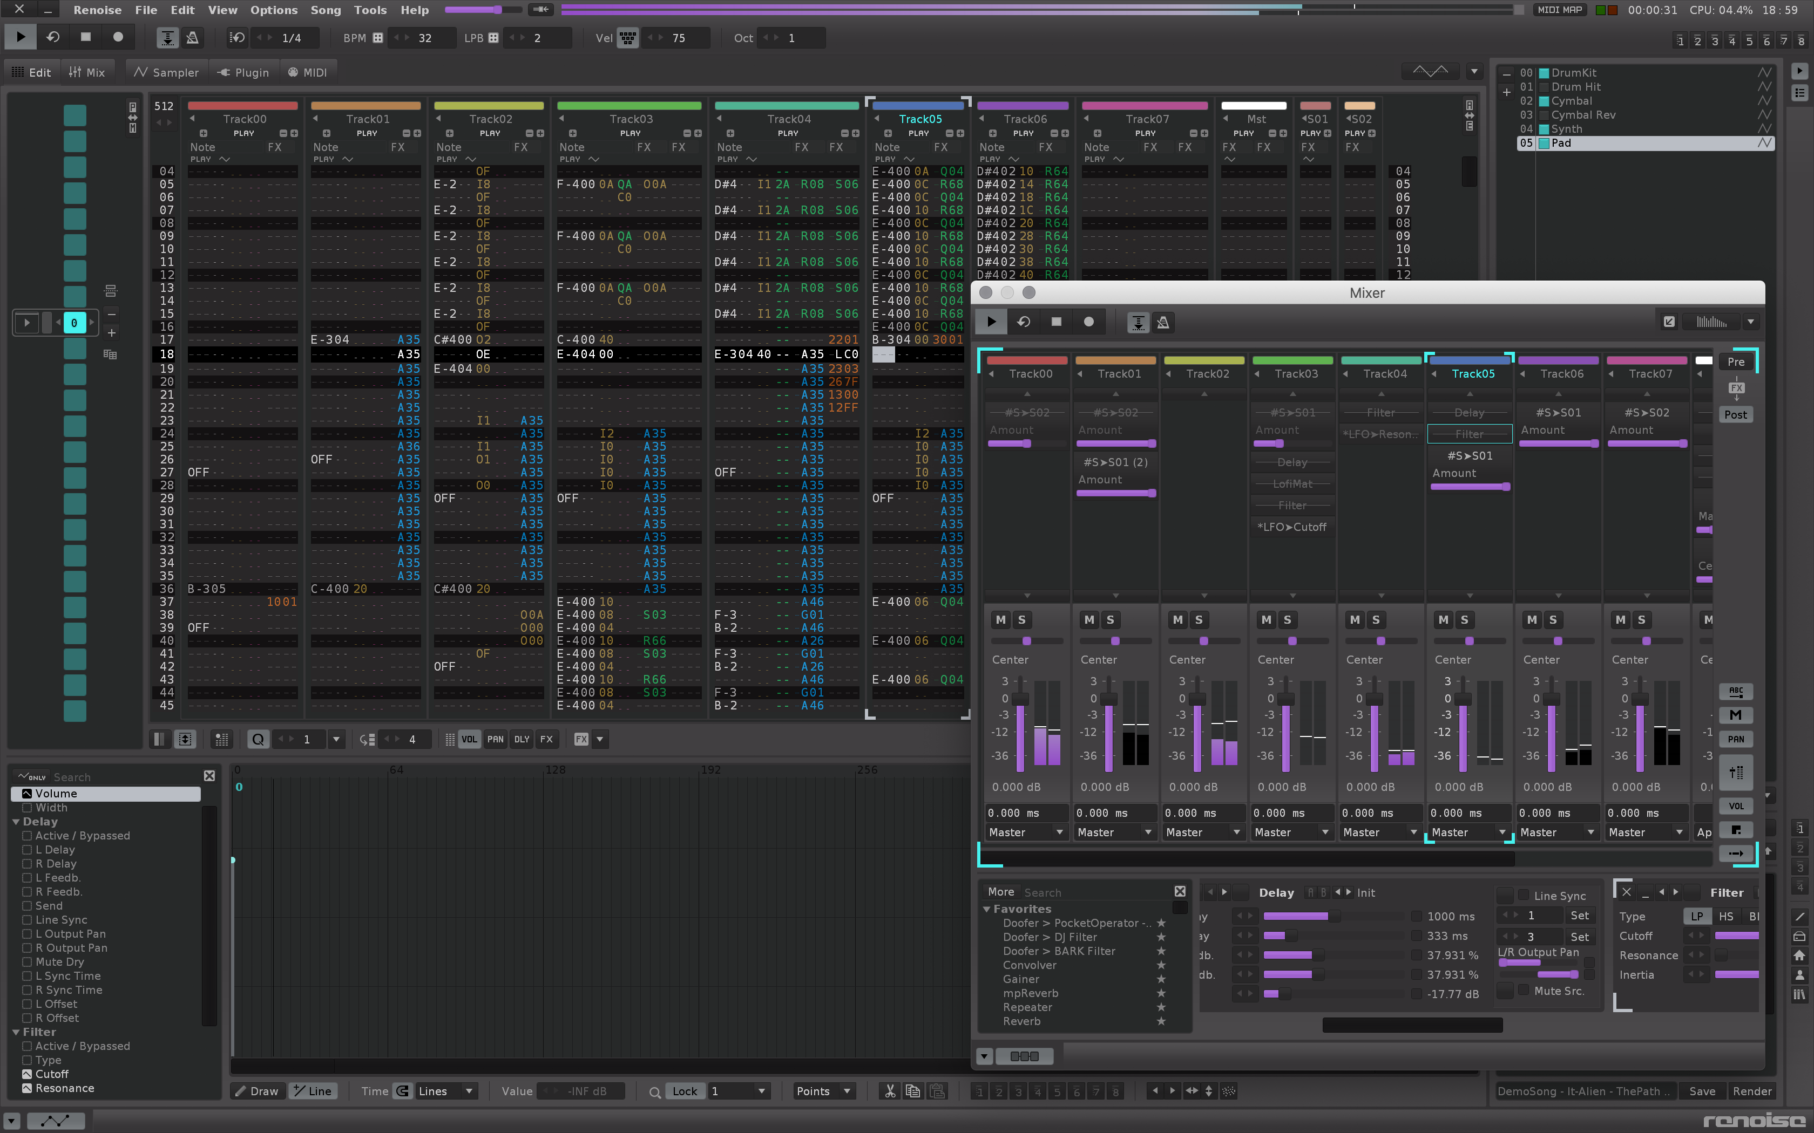Open the Tools menu
Image resolution: width=1814 pixels, height=1133 pixels.
[x=370, y=10]
